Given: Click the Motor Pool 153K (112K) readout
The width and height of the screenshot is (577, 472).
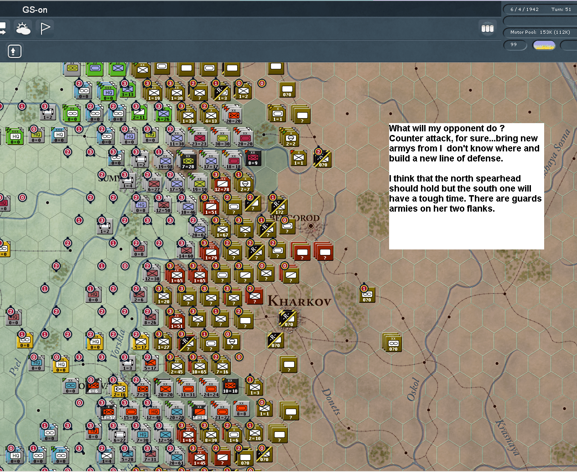Looking at the screenshot, I should (540, 32).
